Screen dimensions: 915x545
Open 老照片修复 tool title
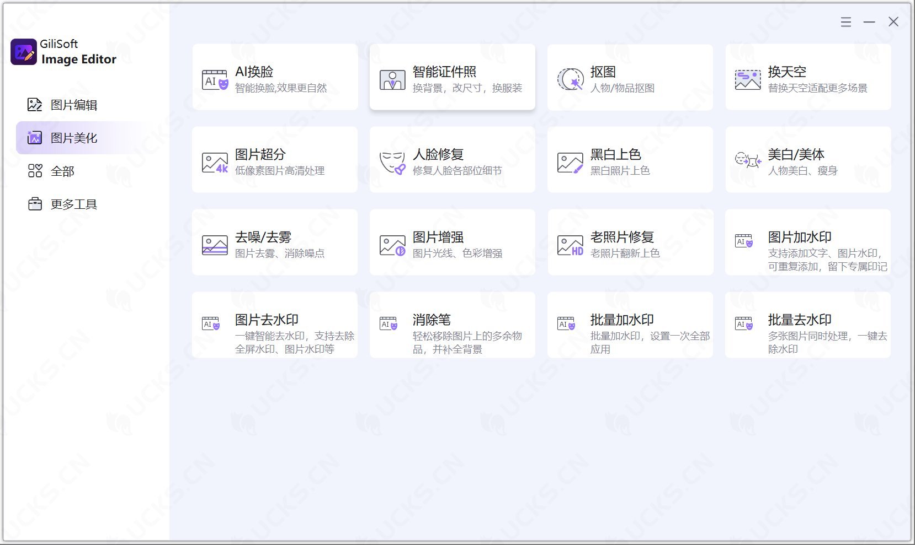click(622, 237)
